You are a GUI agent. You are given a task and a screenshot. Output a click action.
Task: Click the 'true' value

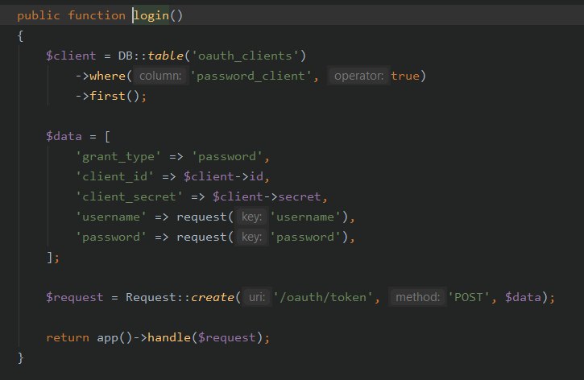point(405,76)
